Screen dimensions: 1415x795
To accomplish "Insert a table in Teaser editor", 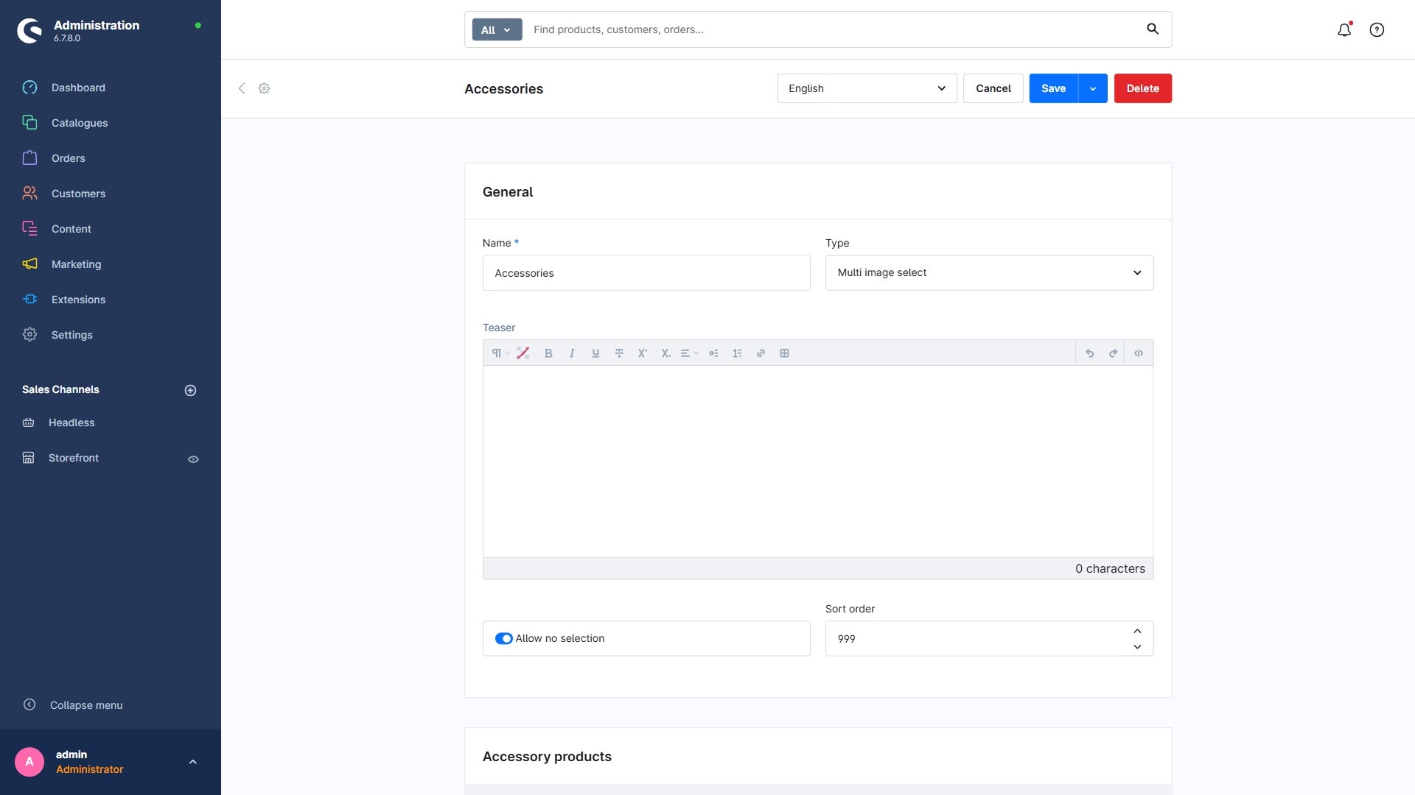I will click(x=784, y=353).
